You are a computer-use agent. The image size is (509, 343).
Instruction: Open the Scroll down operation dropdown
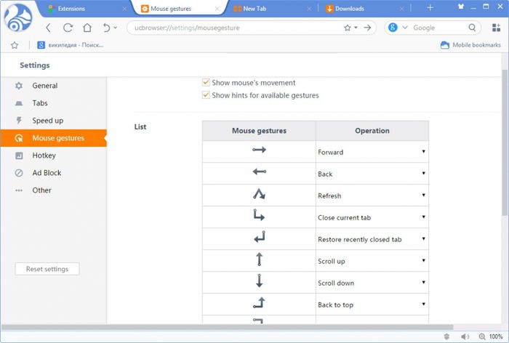[372, 283]
